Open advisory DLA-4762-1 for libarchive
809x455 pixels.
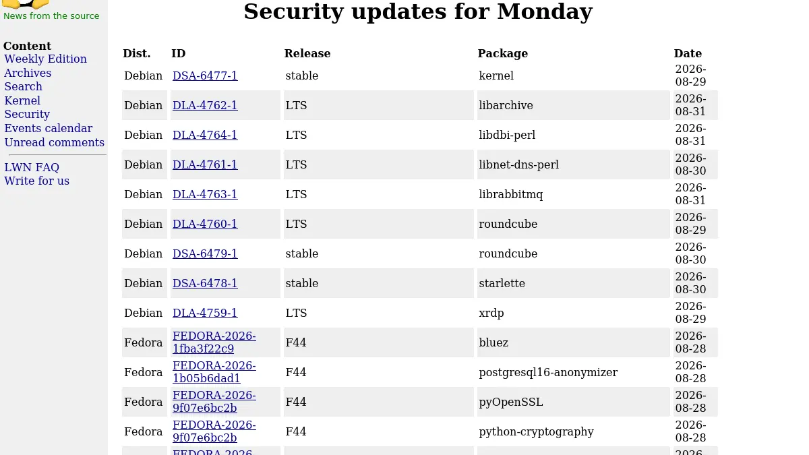(x=205, y=105)
